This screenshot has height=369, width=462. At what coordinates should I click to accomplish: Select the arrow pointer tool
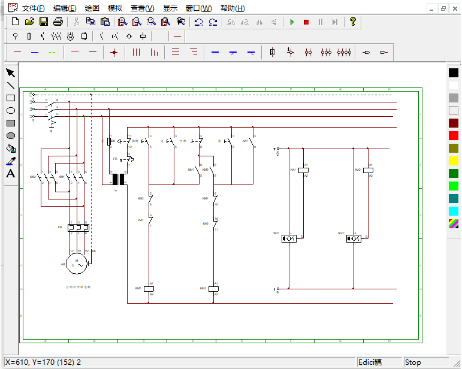pyautogui.click(x=10, y=72)
